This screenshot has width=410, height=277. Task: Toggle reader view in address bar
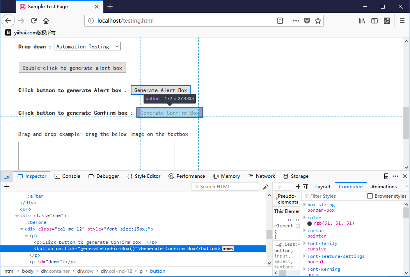(x=280, y=21)
